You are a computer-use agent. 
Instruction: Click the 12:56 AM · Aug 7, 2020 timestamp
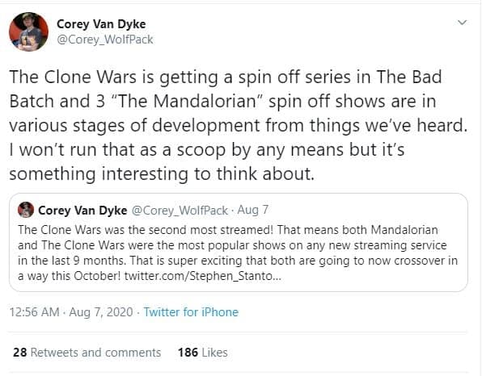pos(71,312)
